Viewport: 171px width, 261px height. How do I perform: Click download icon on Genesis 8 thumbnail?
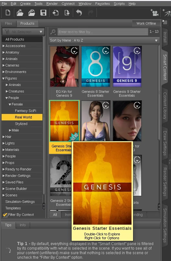106,50
